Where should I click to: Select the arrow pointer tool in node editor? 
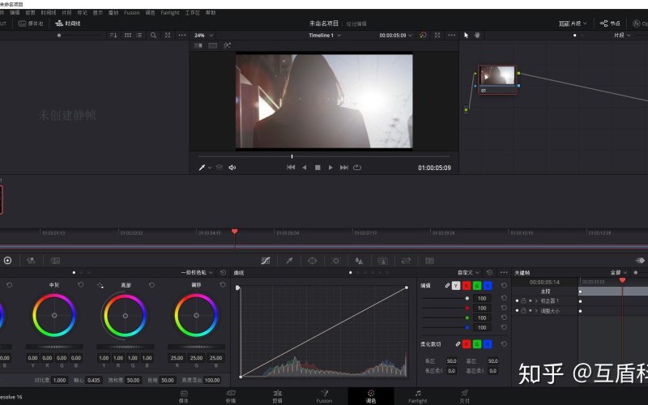467,36
